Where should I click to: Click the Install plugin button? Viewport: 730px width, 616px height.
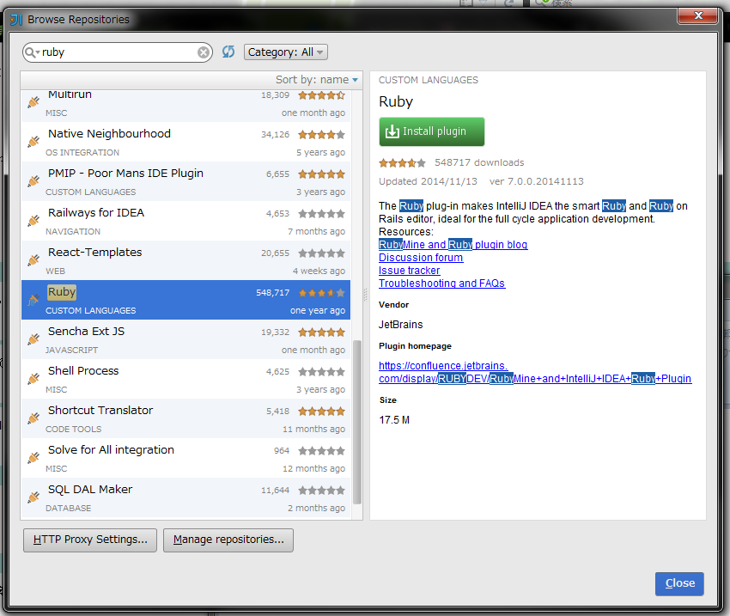click(x=432, y=131)
